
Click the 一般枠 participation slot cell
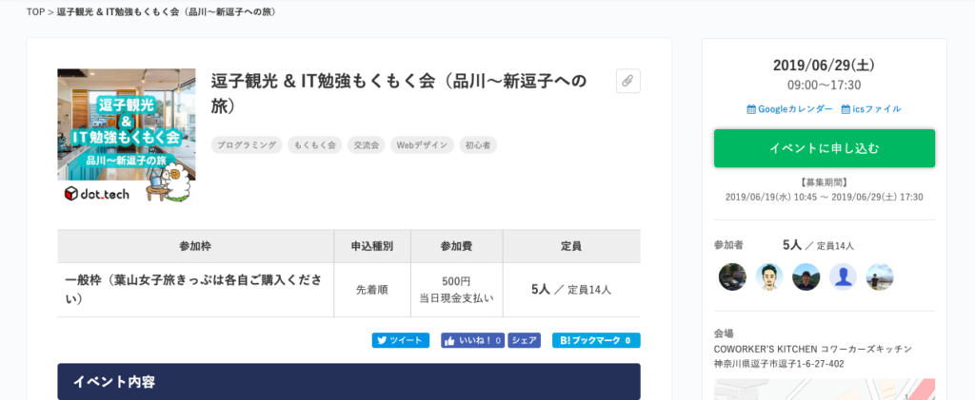click(x=195, y=290)
